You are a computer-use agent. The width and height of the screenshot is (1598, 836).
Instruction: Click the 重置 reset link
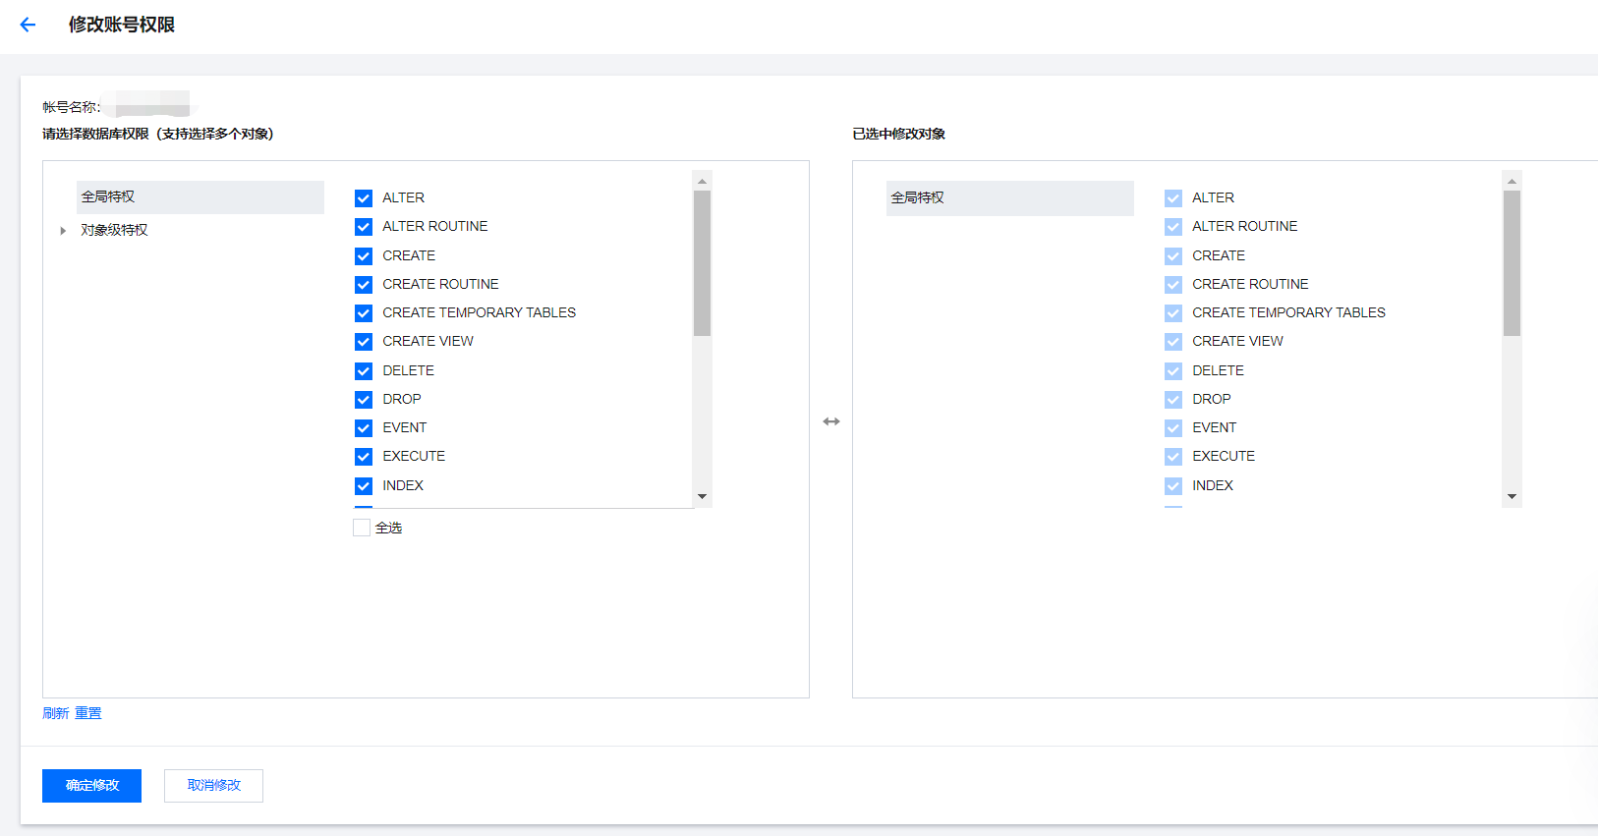88,713
